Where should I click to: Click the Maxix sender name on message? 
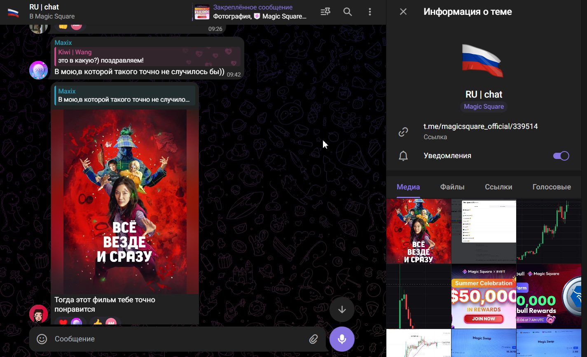pyautogui.click(x=63, y=42)
